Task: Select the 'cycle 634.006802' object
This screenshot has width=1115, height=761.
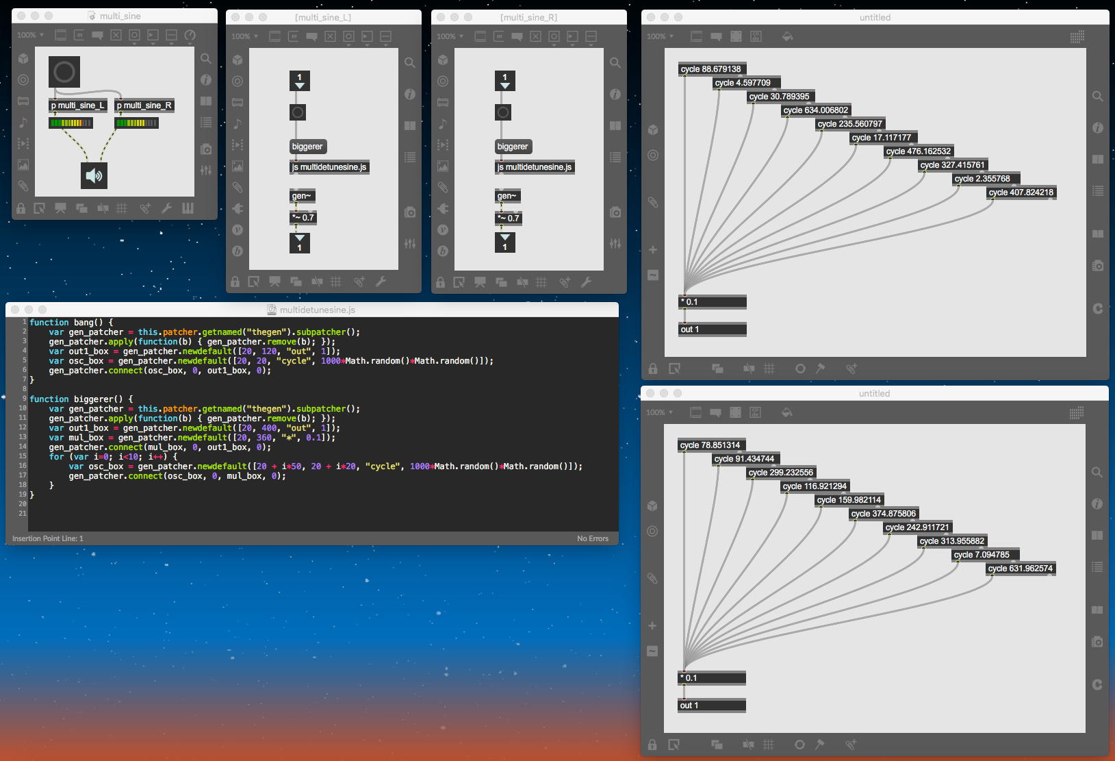Action: (815, 110)
